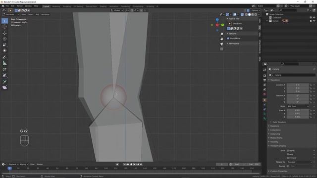Click the Rotation X value field
The height and width of the screenshot is (178, 317).
point(298,95)
